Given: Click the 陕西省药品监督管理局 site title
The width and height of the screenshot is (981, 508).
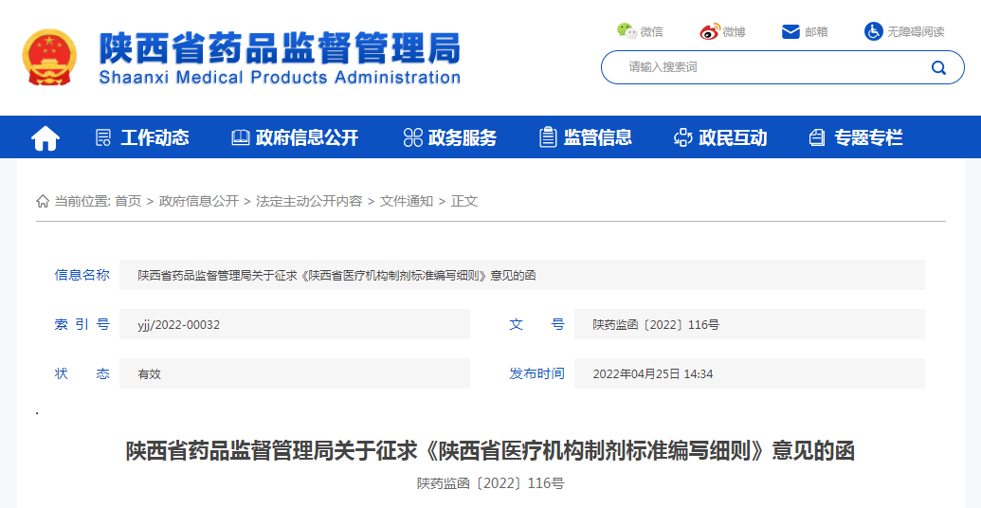Looking at the screenshot, I should pos(280,48).
